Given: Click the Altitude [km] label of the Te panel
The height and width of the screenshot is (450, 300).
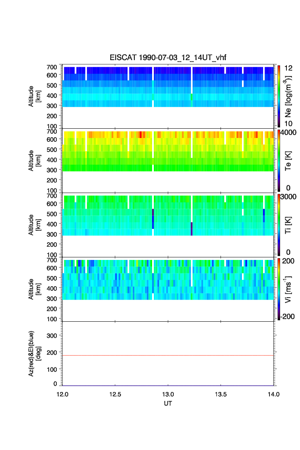Looking at the screenshot, I should 34,161.
